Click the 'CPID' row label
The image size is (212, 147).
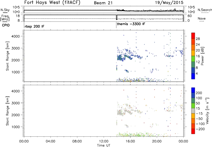[6, 25]
